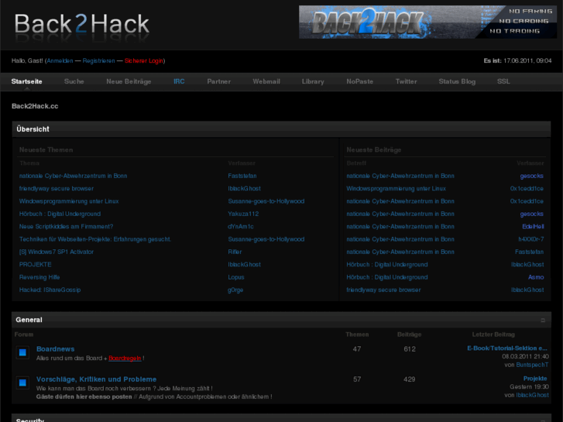
Task: Open the Partner menu item
Action: pyautogui.click(x=218, y=81)
